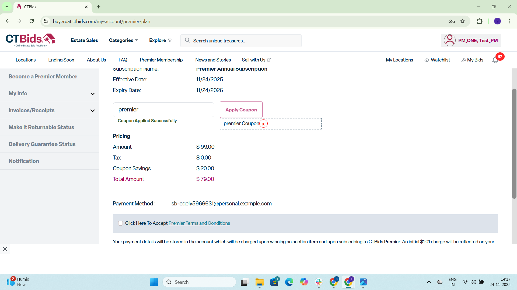
Task: Click the notification bell icon
Action: 495,60
